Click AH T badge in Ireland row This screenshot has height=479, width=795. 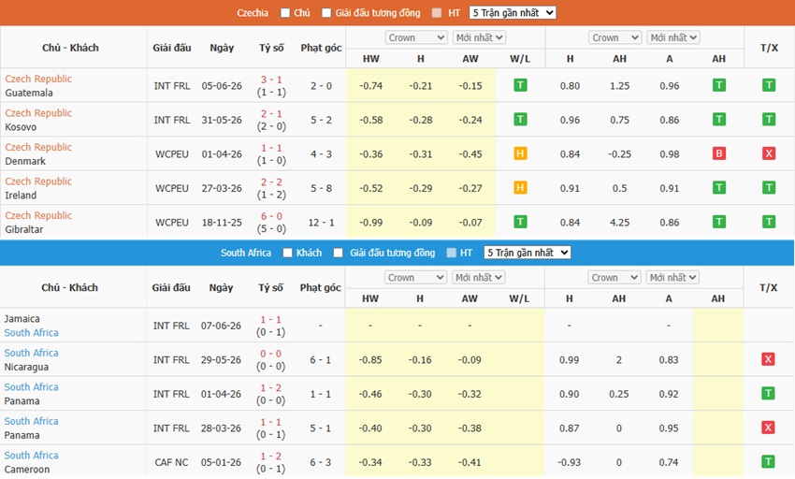[719, 188]
